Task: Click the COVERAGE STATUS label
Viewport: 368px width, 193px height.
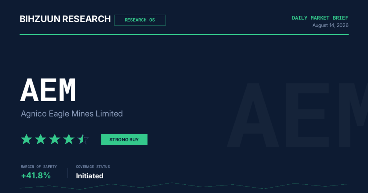Action: coord(93,166)
